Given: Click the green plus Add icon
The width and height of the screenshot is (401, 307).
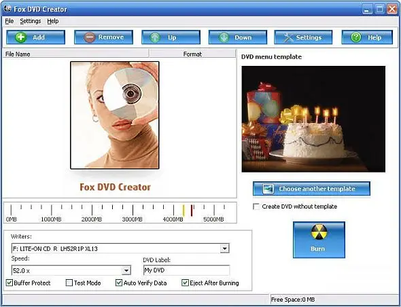Looking at the screenshot, I should click(x=20, y=37).
